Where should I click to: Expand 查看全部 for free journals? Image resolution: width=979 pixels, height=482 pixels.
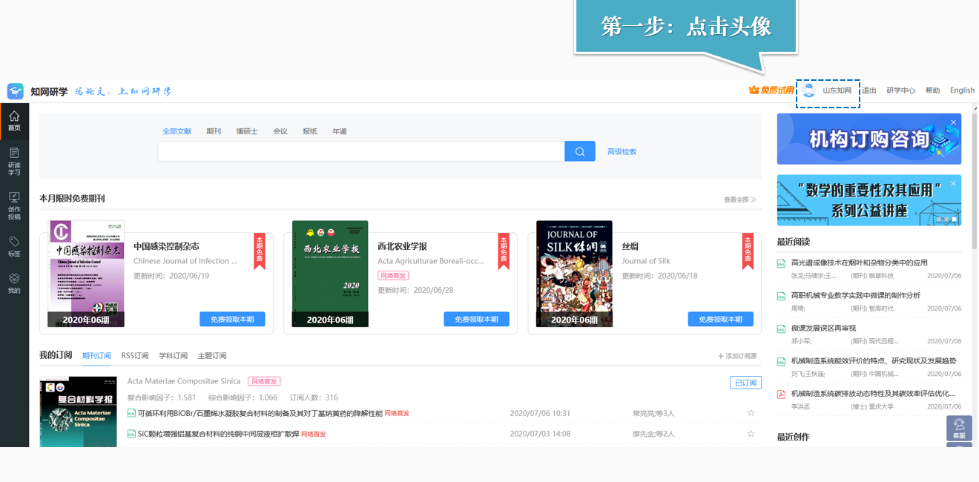point(739,199)
